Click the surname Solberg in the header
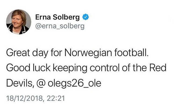The height and width of the screenshot is (104, 184). 66,18
